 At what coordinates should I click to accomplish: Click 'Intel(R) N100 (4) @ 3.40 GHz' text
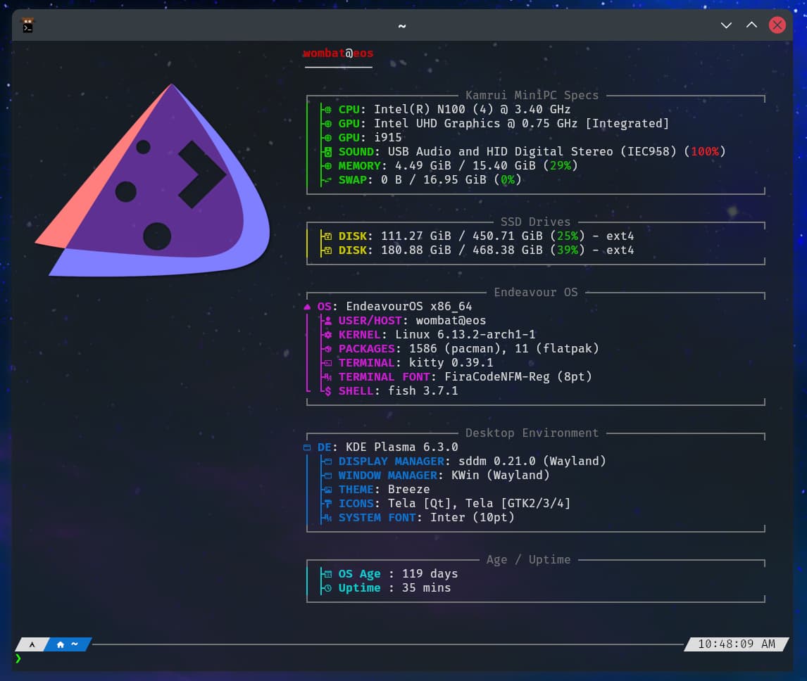click(x=472, y=110)
